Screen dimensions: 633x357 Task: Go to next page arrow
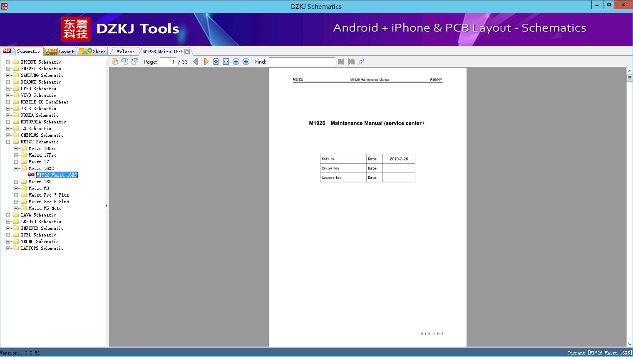click(x=206, y=62)
